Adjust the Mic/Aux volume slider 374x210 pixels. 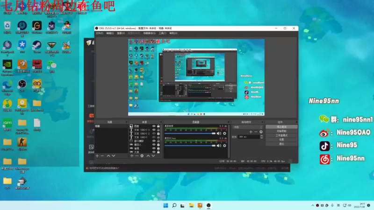coord(190,146)
